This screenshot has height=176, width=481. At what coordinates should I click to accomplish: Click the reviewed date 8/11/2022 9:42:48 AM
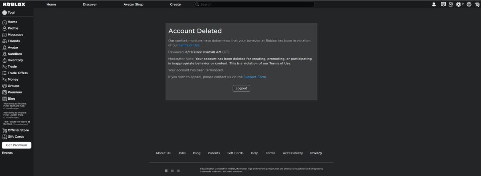click(203, 52)
